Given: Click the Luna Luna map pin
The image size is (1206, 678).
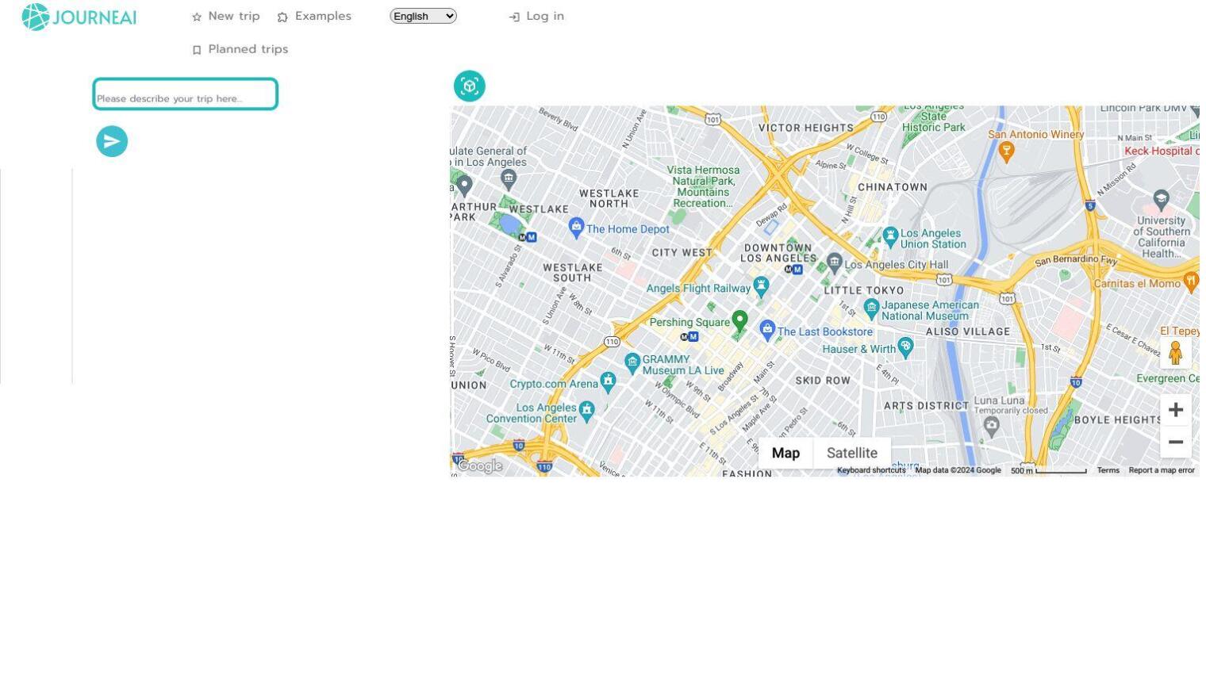Looking at the screenshot, I should point(991,426).
